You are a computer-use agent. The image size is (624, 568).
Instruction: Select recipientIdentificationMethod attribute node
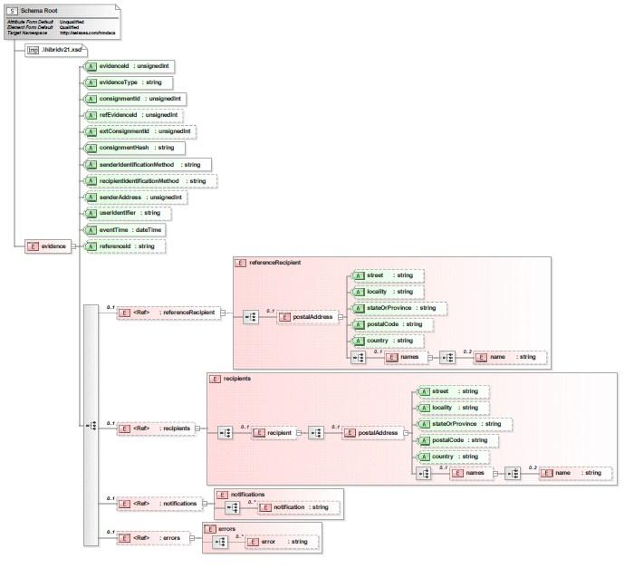click(x=150, y=181)
